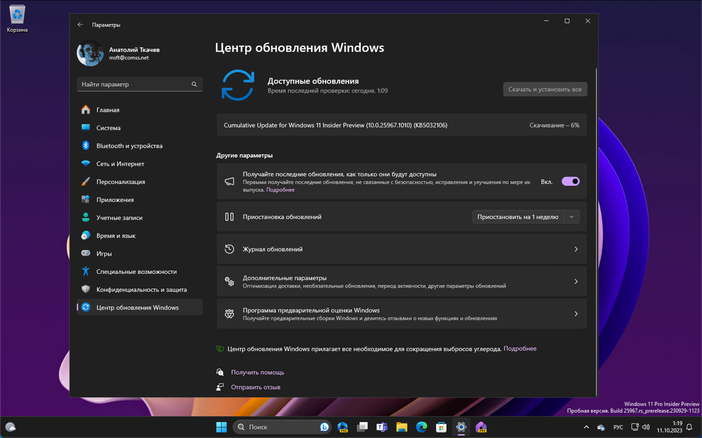The width and height of the screenshot is (702, 438).
Task: Open the Recycle Bin desktop icon
Action: 17,19
